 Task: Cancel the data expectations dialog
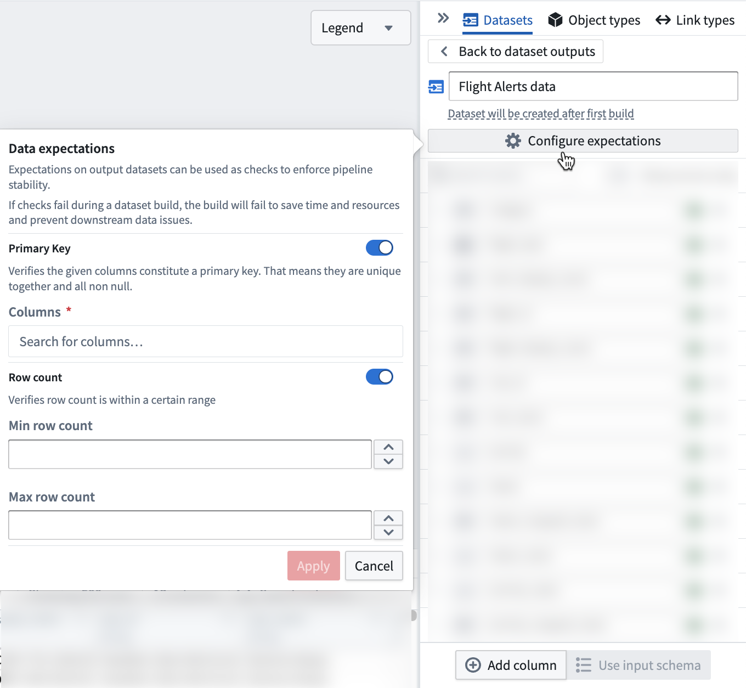click(x=374, y=566)
